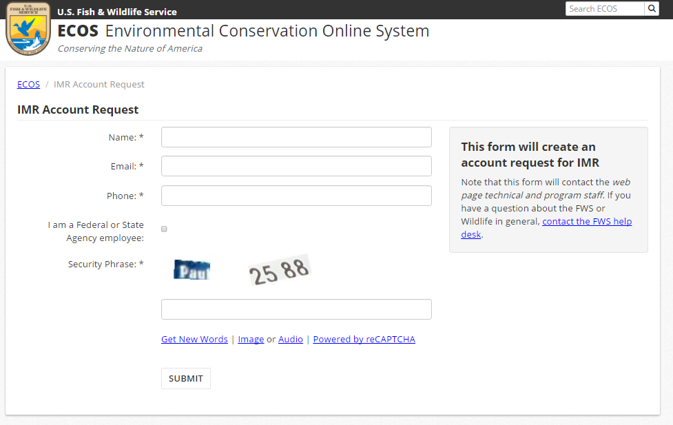Screen dimensions: 673x425
Task: Click the blurry captcha word image
Action: (x=192, y=270)
